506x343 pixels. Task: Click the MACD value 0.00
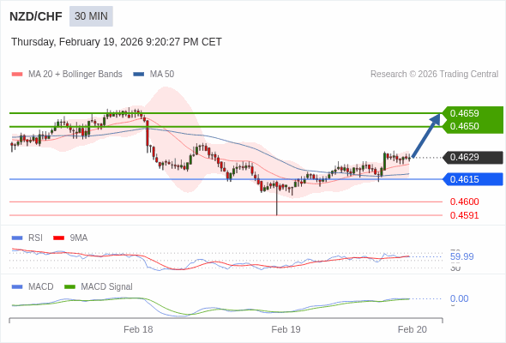459,298
